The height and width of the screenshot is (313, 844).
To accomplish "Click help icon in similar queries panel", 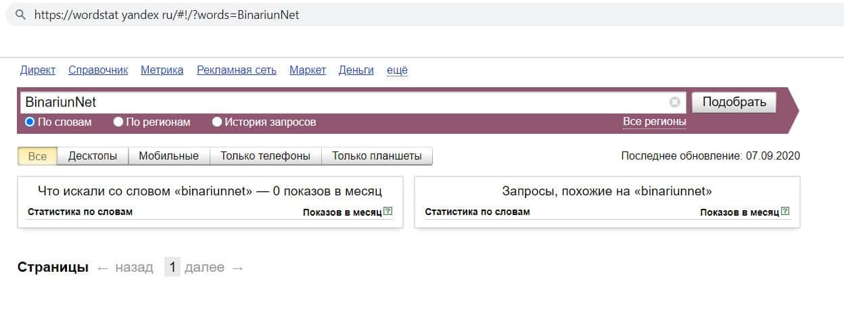I will 785,212.
